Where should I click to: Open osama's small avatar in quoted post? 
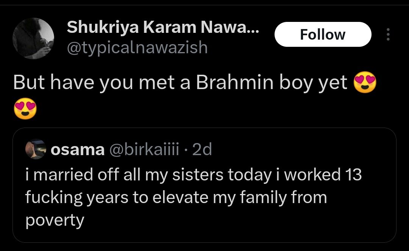tap(35, 150)
